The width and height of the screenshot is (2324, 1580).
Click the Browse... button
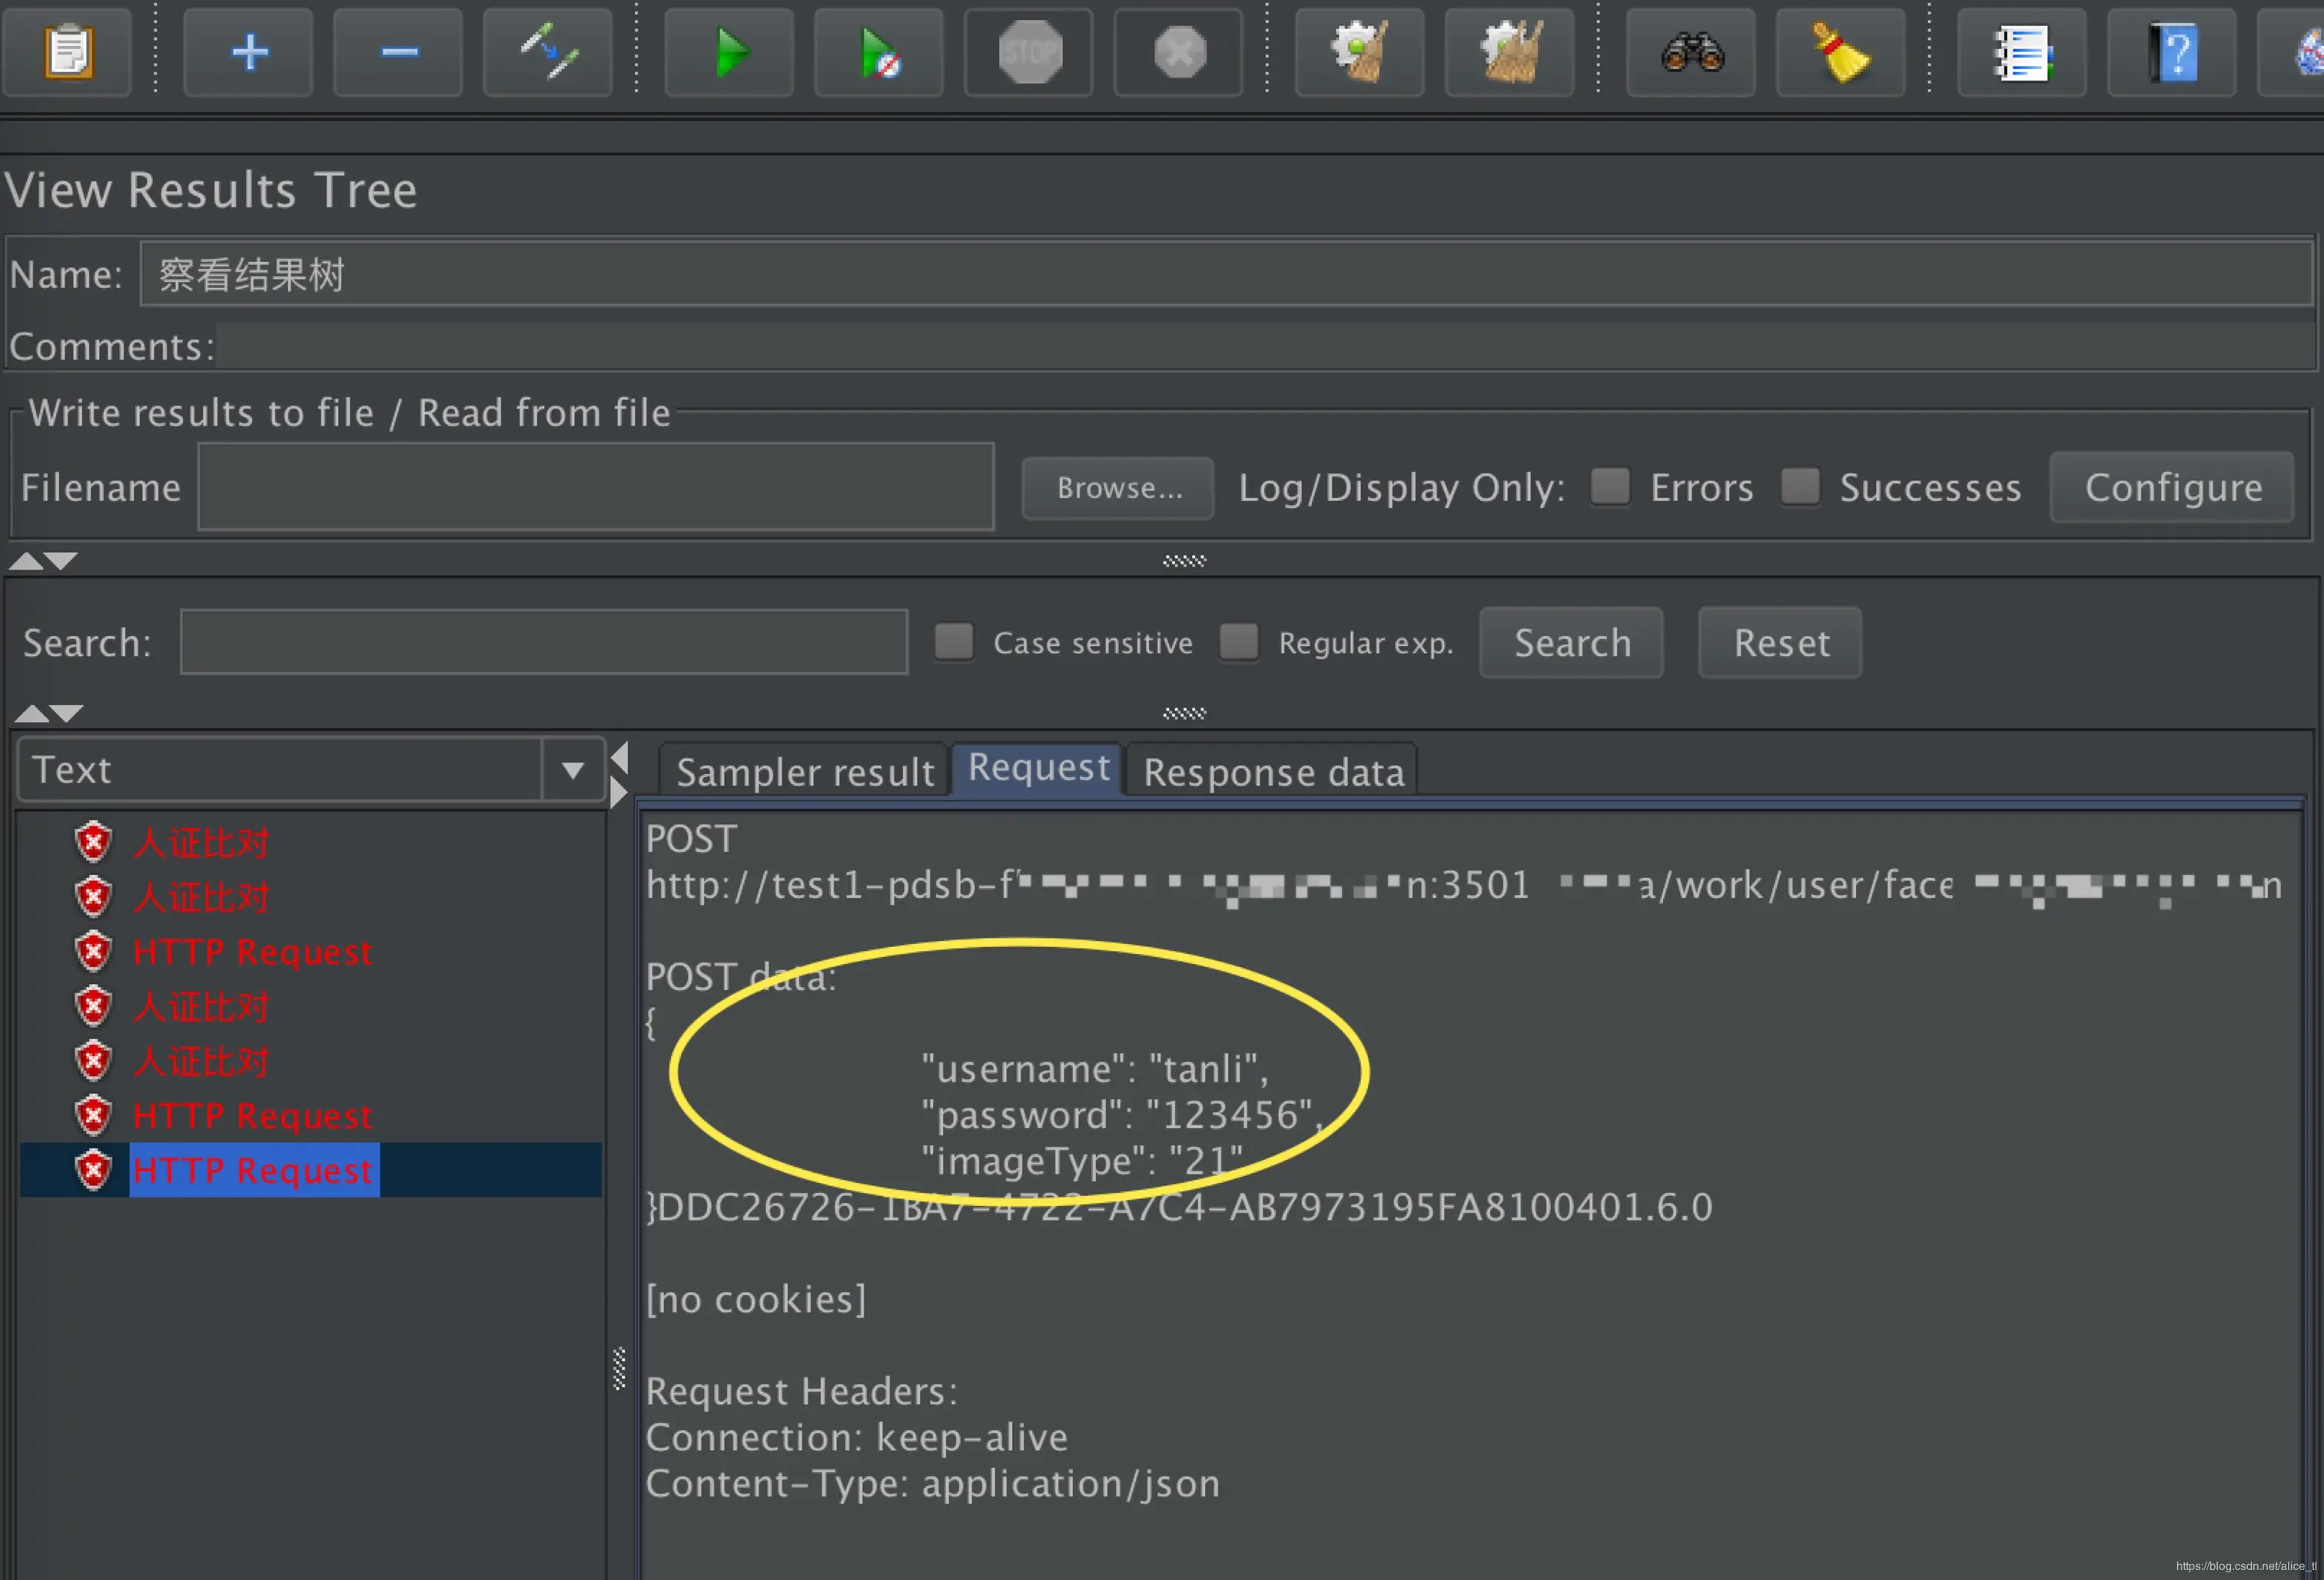tap(1118, 488)
